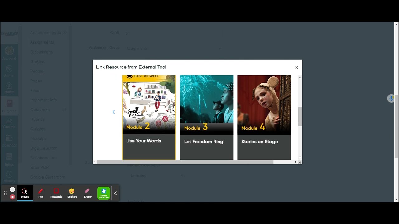Select the Pen annotation tool
The width and height of the screenshot is (399, 224).
41,193
